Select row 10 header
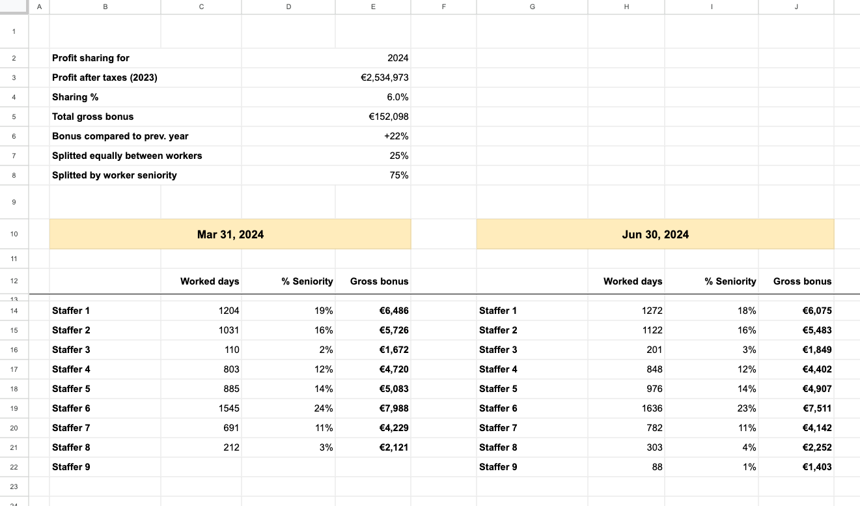Viewport: 860px width, 506px height. coord(14,234)
